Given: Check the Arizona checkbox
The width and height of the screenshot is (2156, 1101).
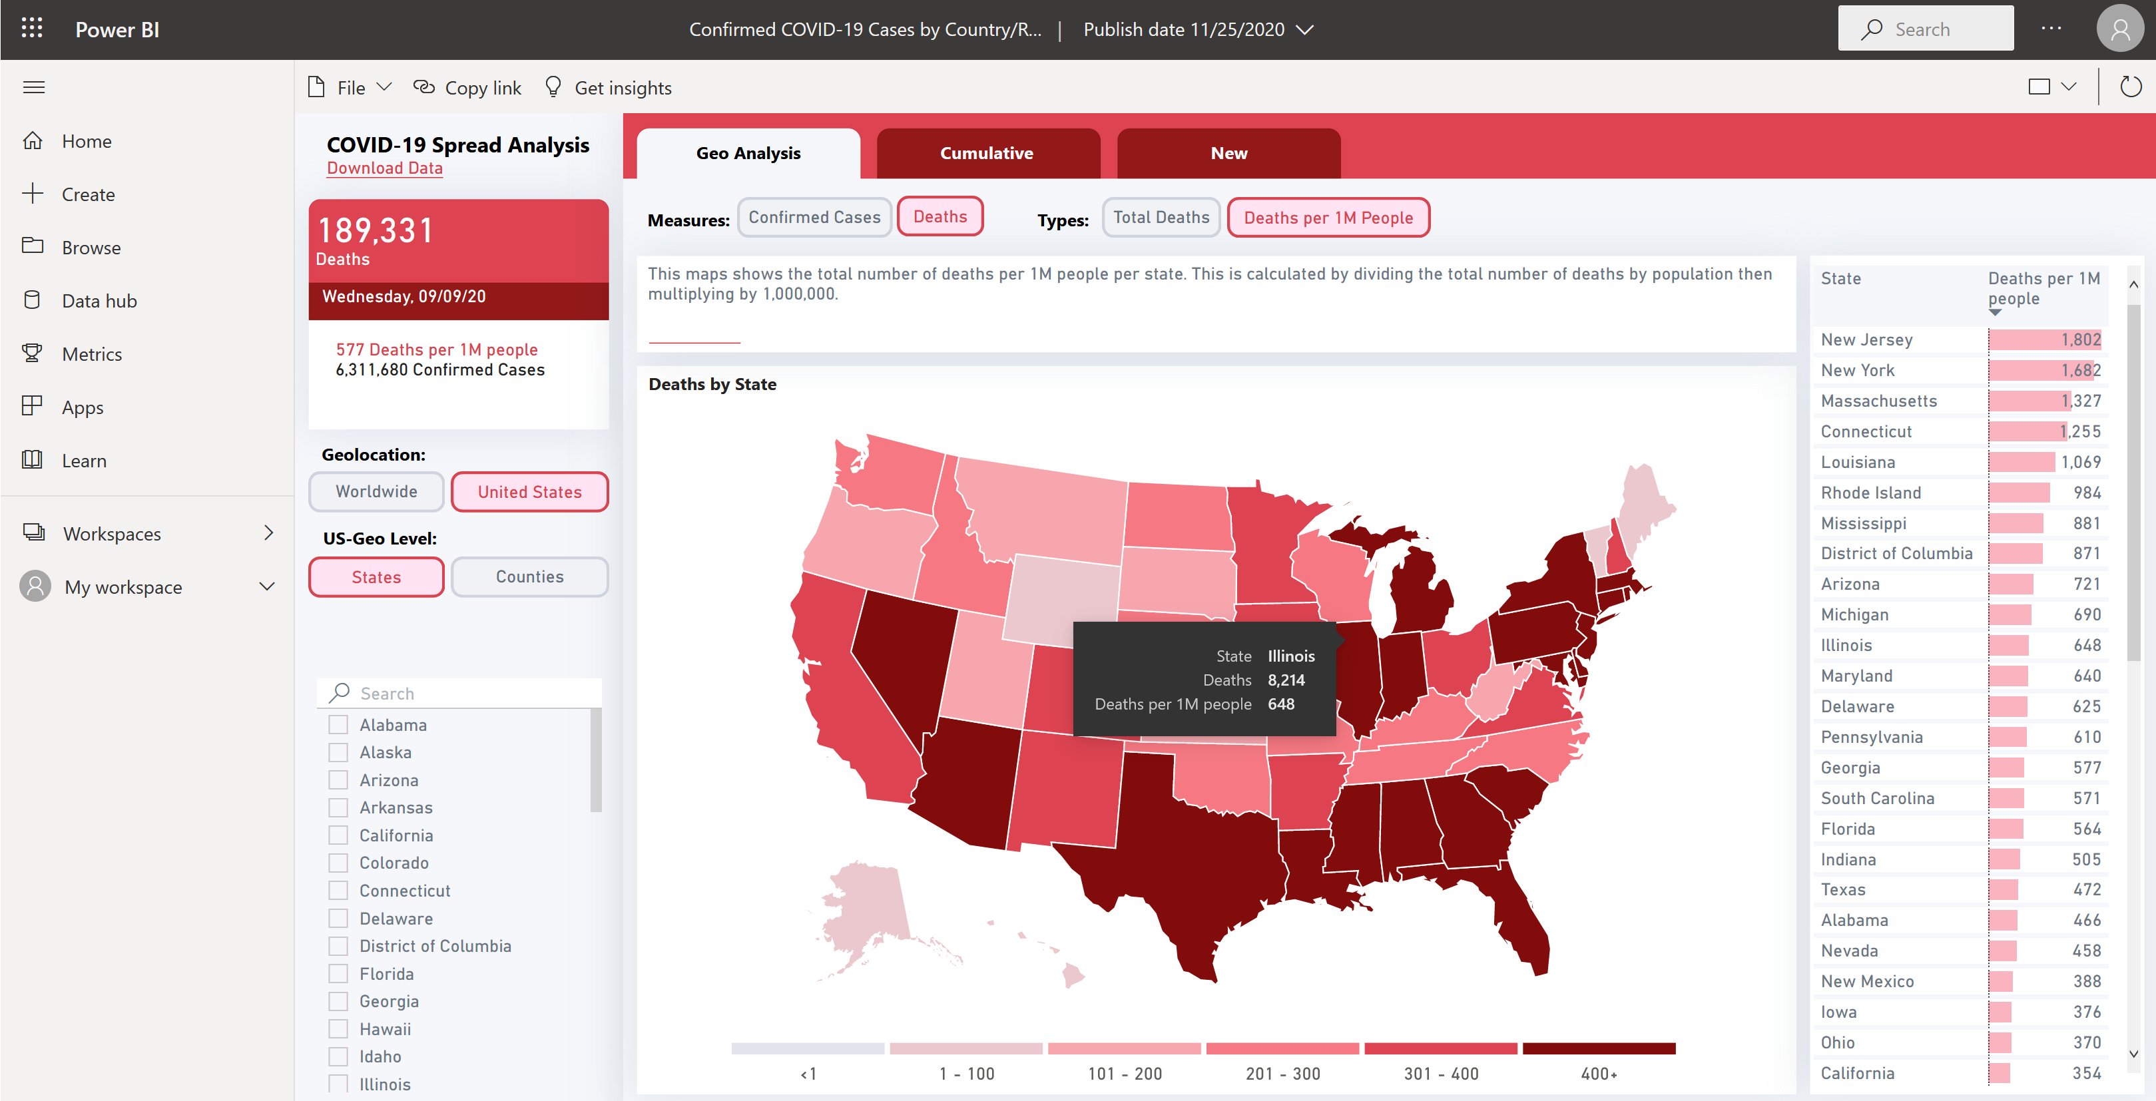Looking at the screenshot, I should click(x=338, y=779).
